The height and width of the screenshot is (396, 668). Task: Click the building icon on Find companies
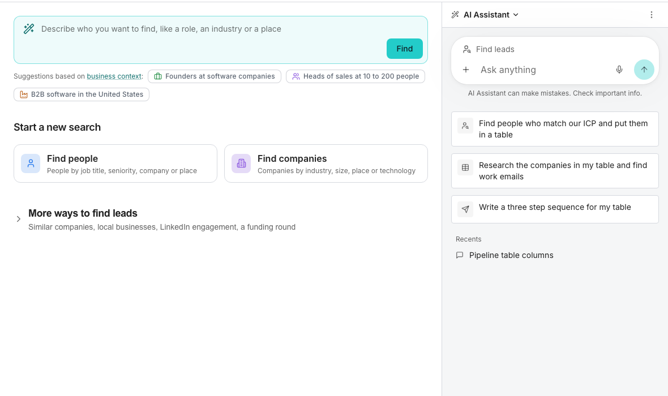[241, 163]
